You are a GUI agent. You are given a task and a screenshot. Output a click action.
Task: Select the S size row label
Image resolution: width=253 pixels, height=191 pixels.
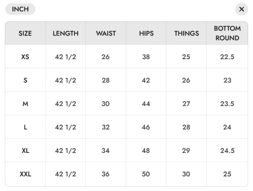[25, 80]
